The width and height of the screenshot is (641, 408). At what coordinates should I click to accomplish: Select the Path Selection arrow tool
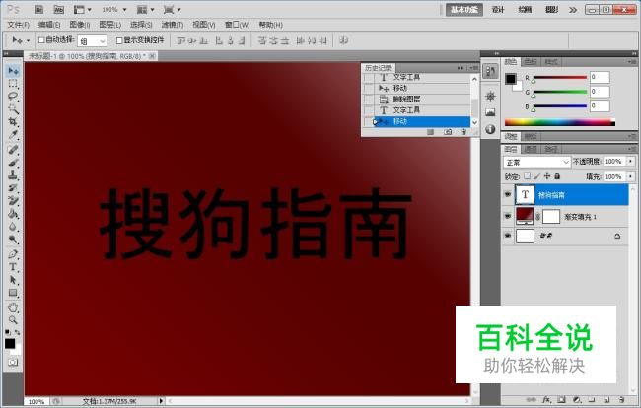tap(13, 280)
